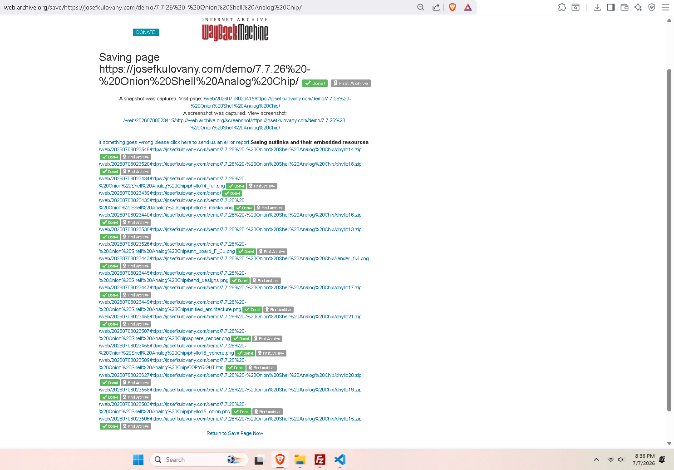Toggle the browser sidebar panel icon
The width and height of the screenshot is (674, 470).
(x=611, y=7)
